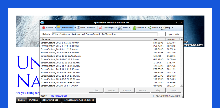The height and width of the screenshot is (108, 220).
Task: Open the Audio Input dropdown arrow
Action: [116, 28]
